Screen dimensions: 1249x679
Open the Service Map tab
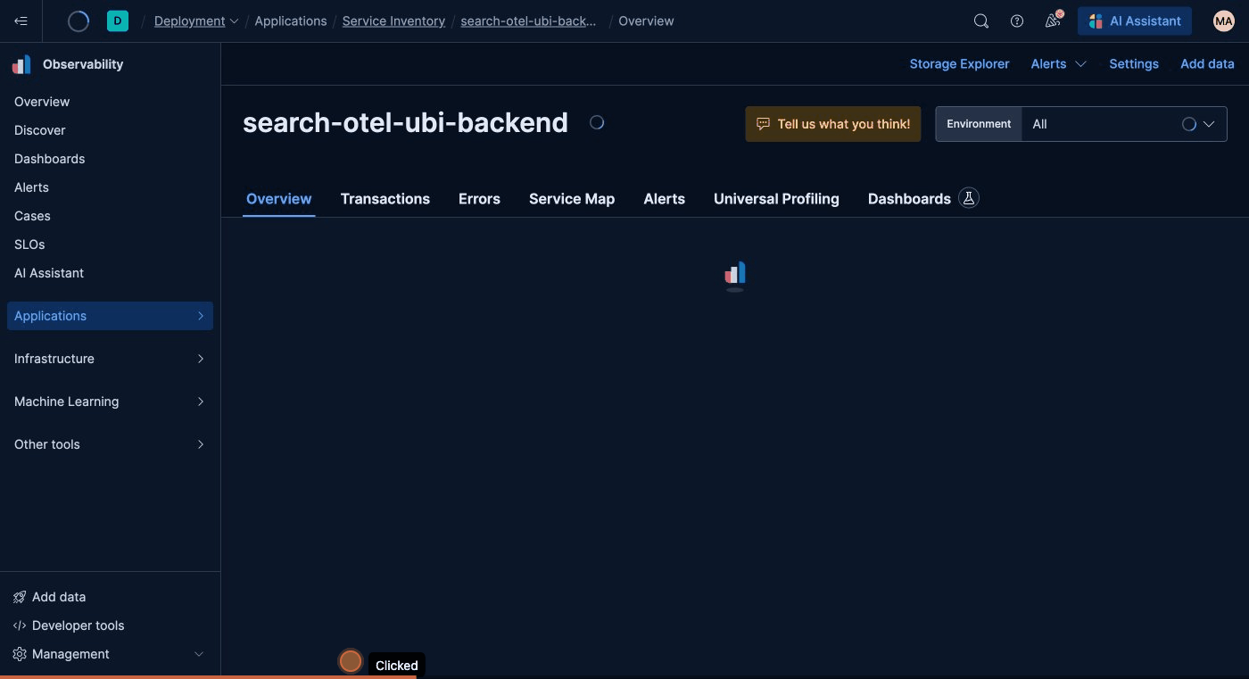pyautogui.click(x=572, y=198)
